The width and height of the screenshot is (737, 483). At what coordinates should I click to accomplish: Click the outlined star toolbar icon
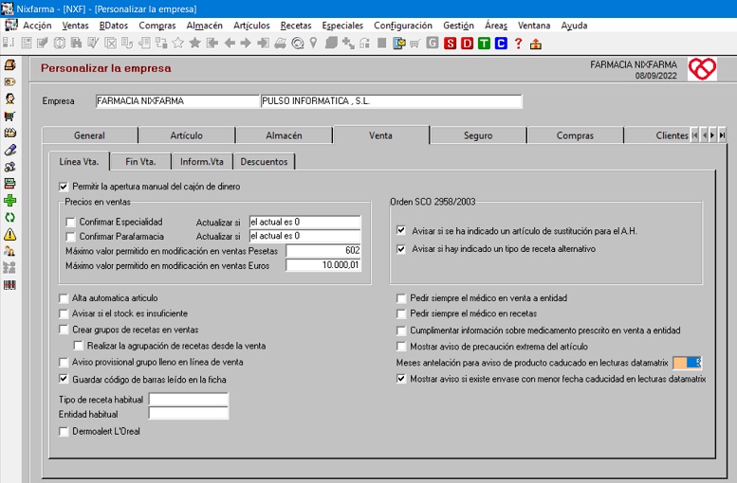tap(177, 44)
